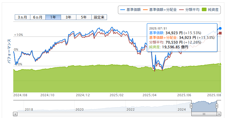Toggle 基準価額 series in legend
This screenshot has width=227, height=118.
point(130,10)
